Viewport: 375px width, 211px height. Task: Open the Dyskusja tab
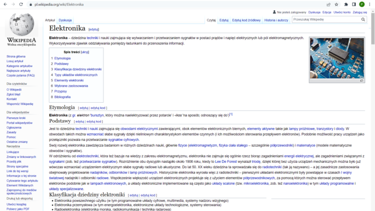(x=65, y=20)
